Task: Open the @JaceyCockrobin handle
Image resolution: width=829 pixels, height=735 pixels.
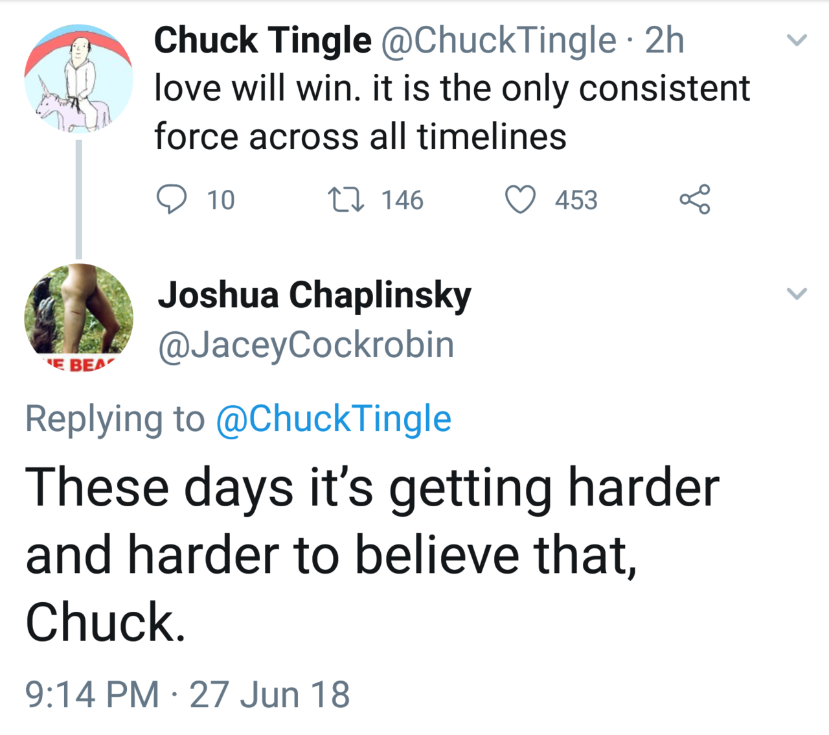Action: point(306,344)
